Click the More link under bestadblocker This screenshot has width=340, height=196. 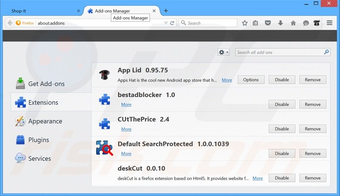tap(126, 104)
